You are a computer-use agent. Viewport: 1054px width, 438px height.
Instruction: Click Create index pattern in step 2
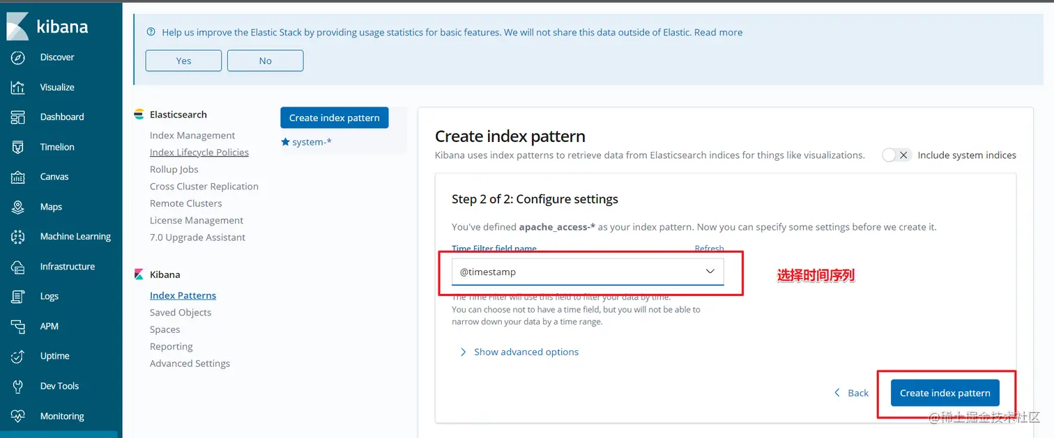coord(945,393)
